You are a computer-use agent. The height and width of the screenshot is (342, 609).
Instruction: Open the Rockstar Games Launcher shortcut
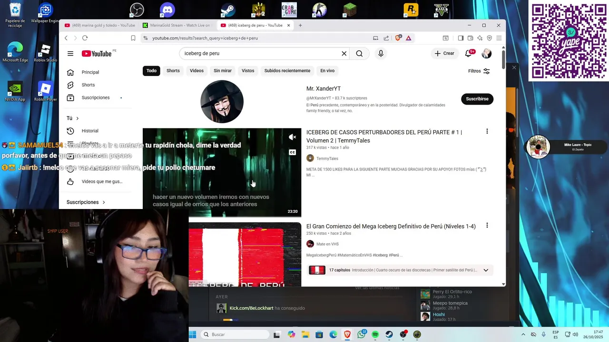[x=411, y=9]
